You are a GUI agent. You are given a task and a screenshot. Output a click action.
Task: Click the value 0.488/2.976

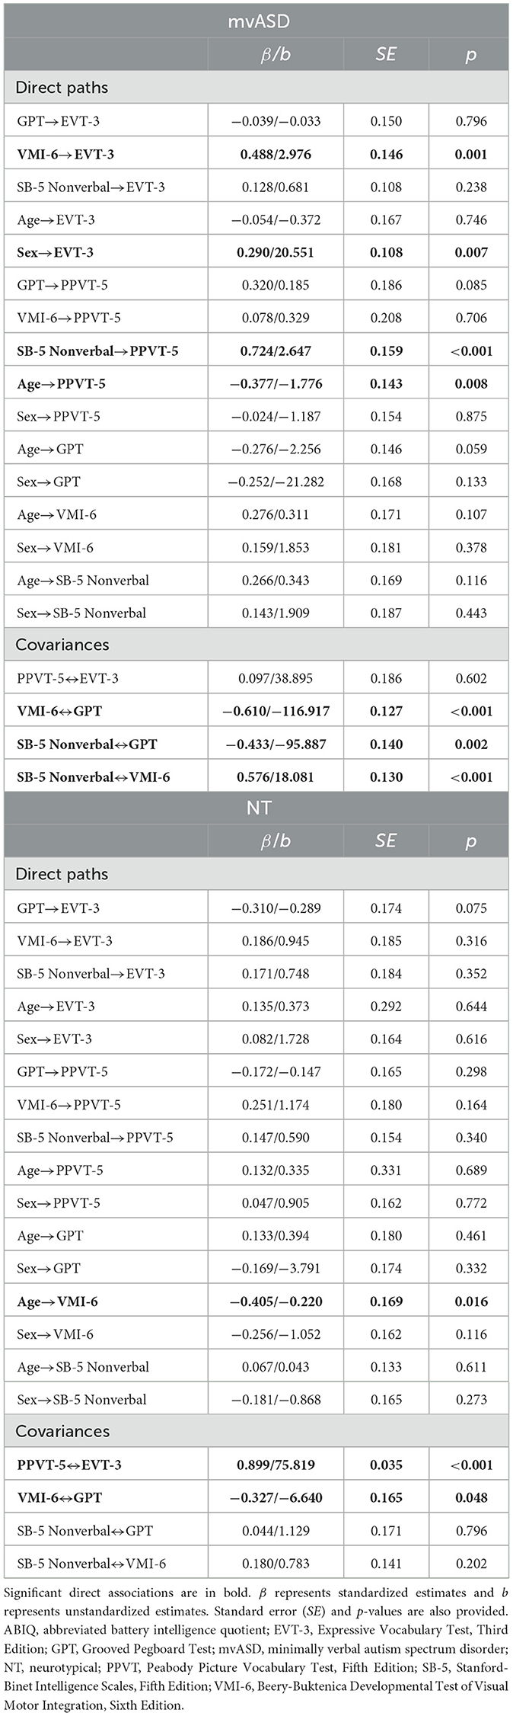click(x=276, y=154)
